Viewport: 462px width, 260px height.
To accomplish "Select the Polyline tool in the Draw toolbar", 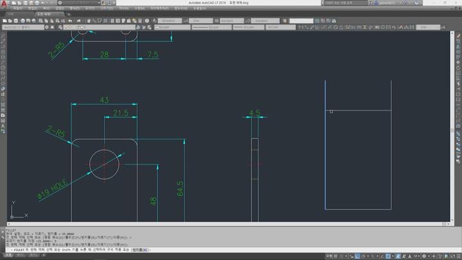I will (x=3, y=47).
